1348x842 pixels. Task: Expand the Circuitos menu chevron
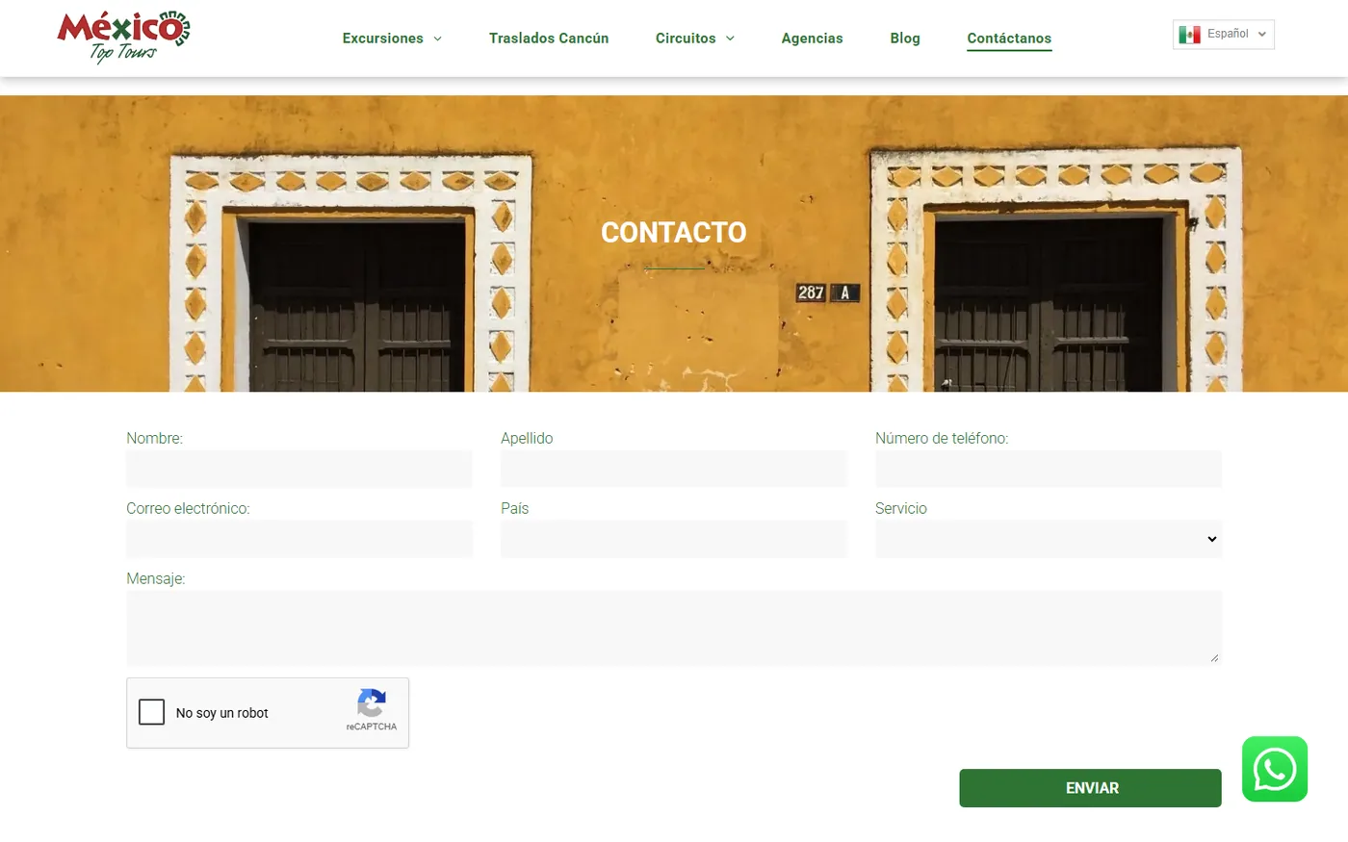pyautogui.click(x=730, y=38)
